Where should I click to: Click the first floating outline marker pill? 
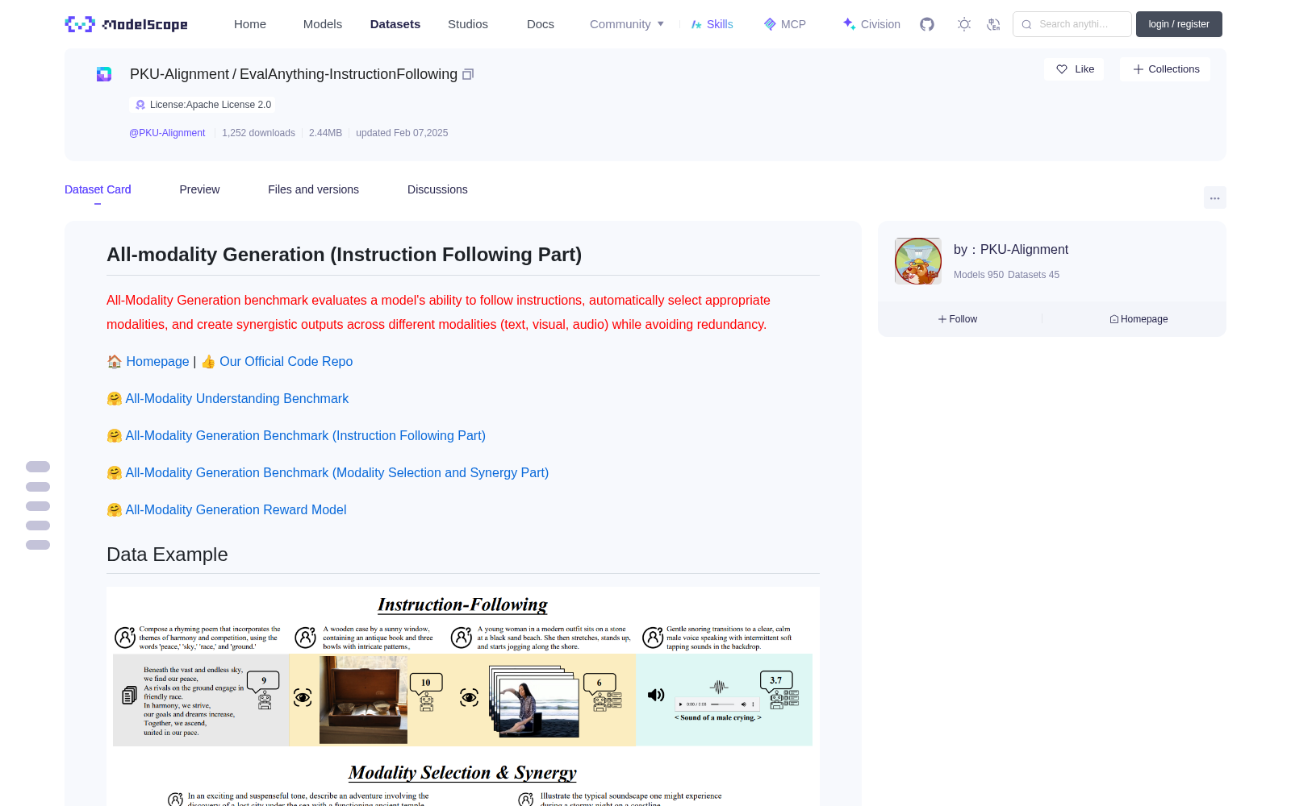point(38,467)
